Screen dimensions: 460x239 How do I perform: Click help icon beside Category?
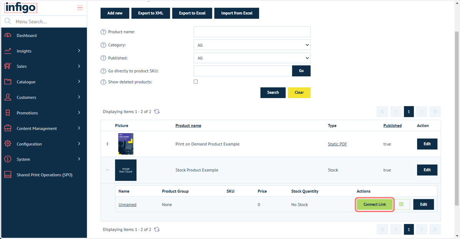tap(103, 45)
